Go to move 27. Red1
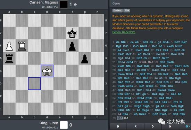This screenshot has height=130, width=191. pos(178,66)
